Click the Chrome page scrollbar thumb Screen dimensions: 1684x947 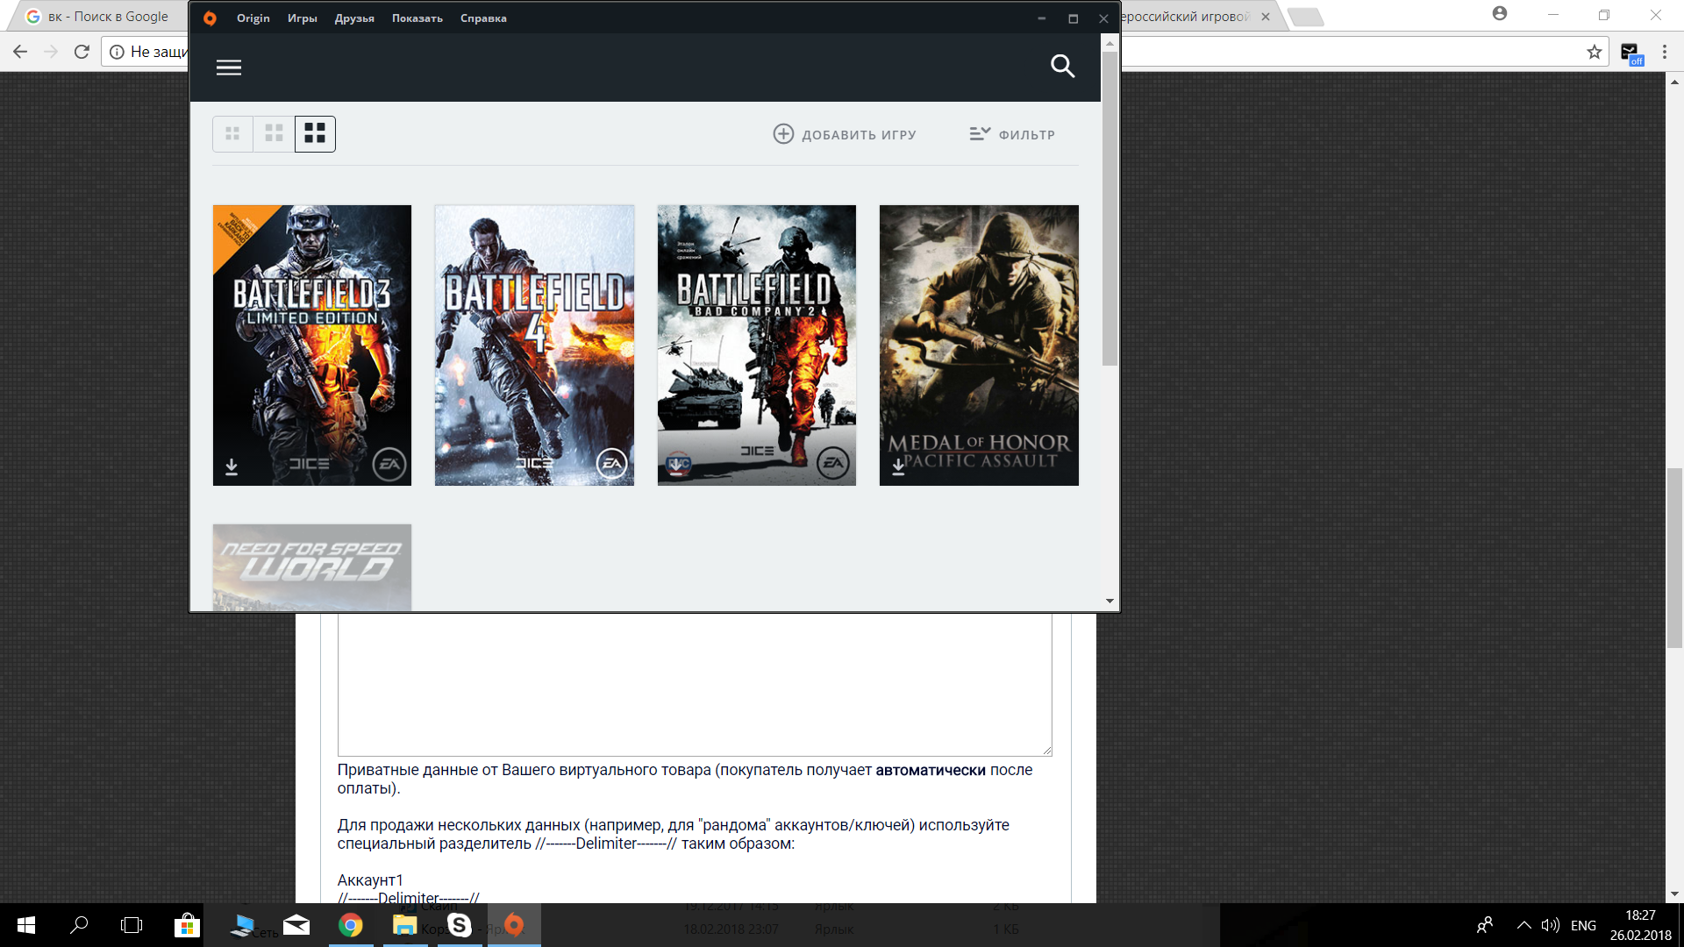[x=1674, y=558]
